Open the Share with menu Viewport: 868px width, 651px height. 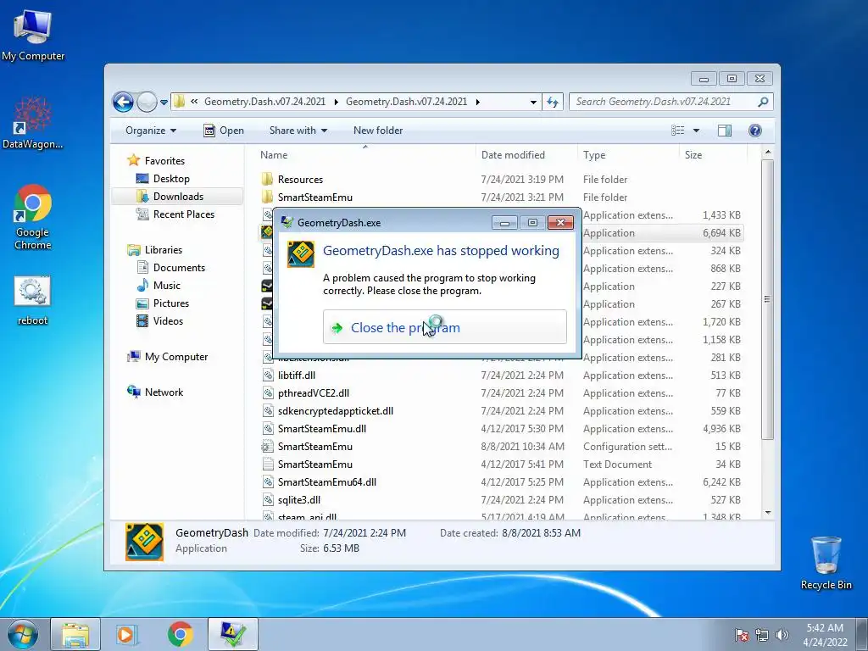298,131
